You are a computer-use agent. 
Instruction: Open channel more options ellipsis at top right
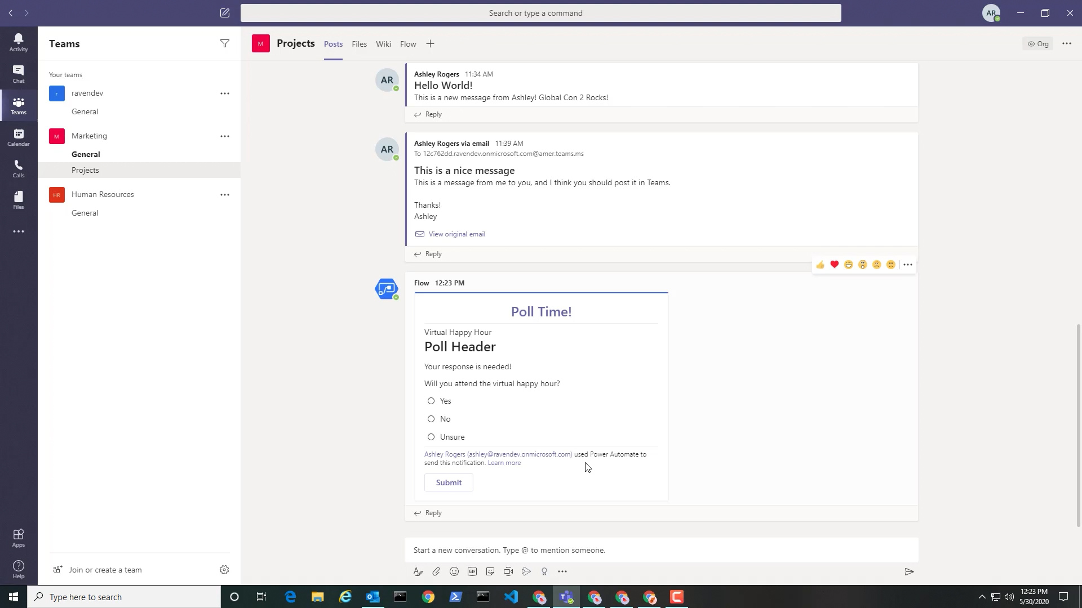pyautogui.click(x=1067, y=43)
